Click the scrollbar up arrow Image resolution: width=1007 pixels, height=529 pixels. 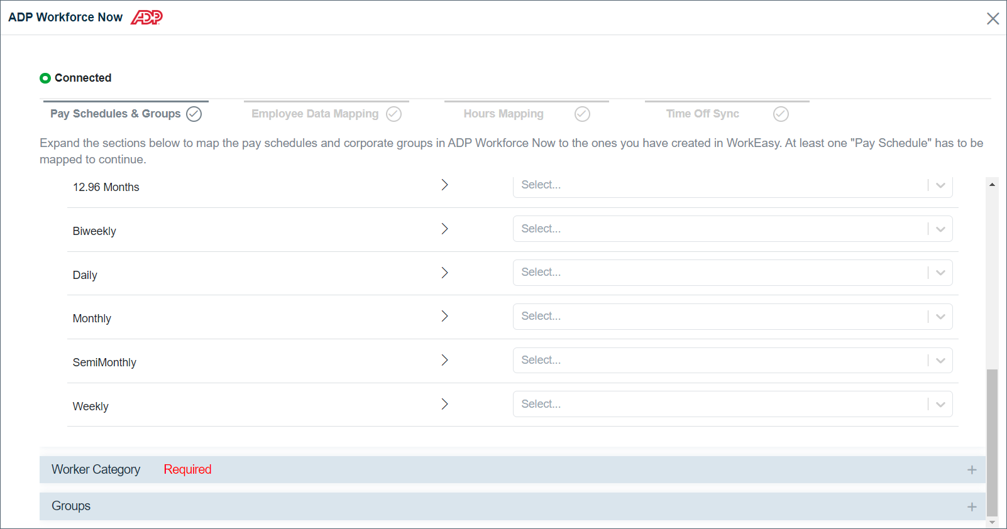(x=992, y=184)
